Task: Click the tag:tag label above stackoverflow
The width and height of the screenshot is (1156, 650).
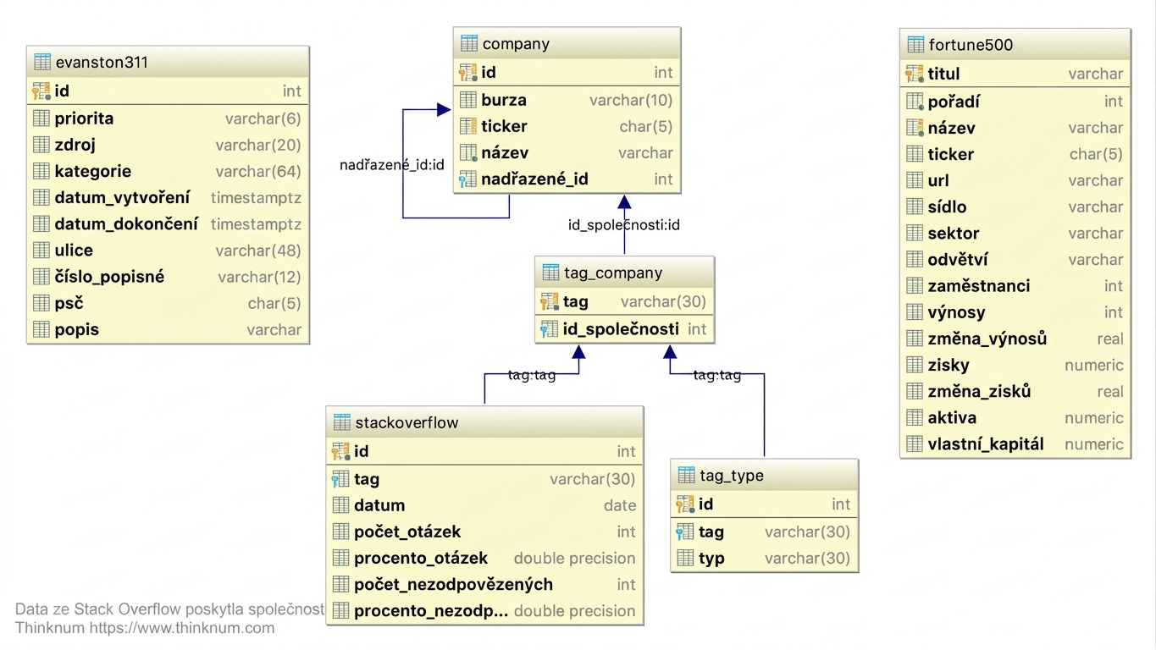Action: pyautogui.click(x=532, y=375)
